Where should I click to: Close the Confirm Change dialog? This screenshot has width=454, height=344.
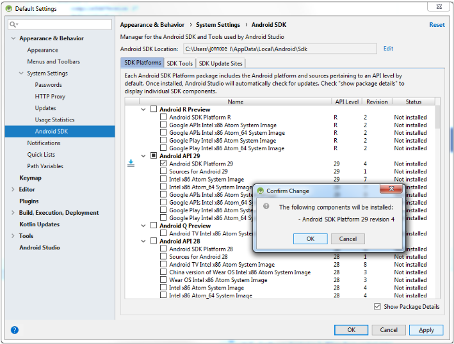pos(391,190)
